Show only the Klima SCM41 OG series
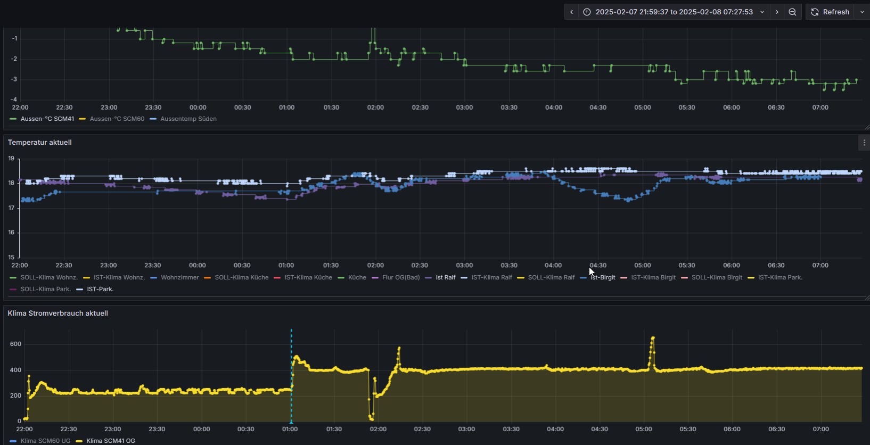This screenshot has height=445, width=870. coord(110,441)
